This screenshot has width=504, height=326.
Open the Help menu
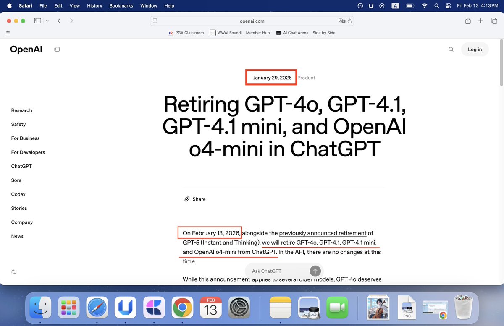pos(169,6)
